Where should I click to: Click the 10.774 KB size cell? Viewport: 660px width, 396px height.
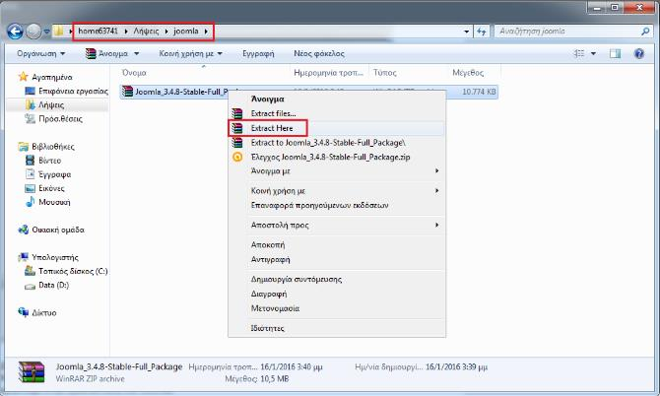(479, 92)
